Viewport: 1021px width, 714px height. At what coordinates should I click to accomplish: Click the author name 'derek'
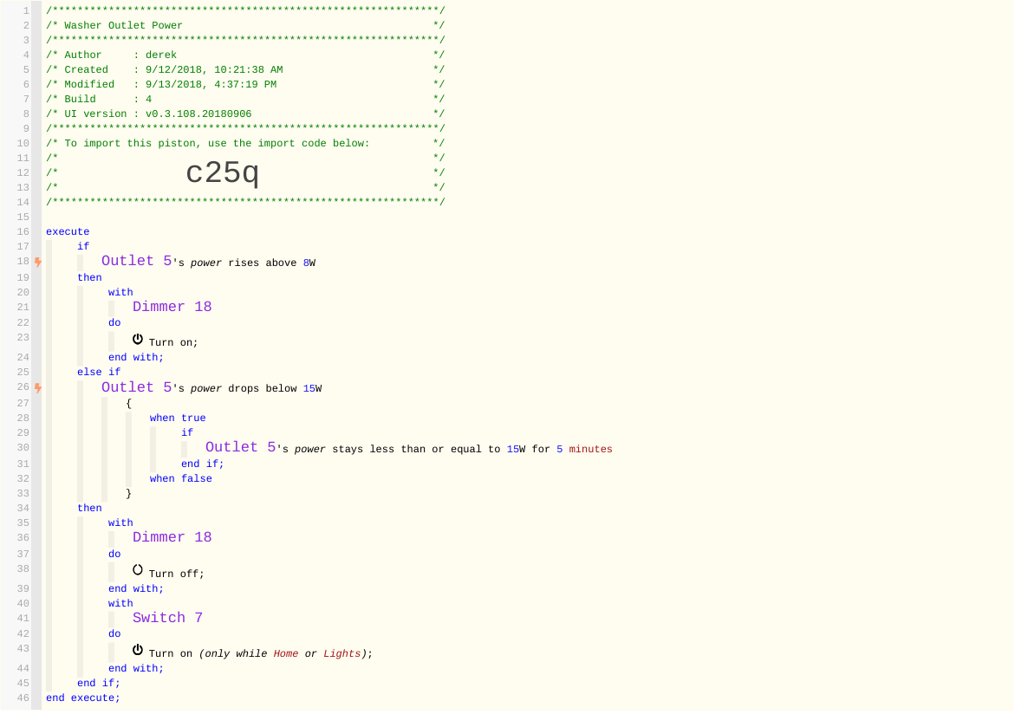(x=161, y=55)
